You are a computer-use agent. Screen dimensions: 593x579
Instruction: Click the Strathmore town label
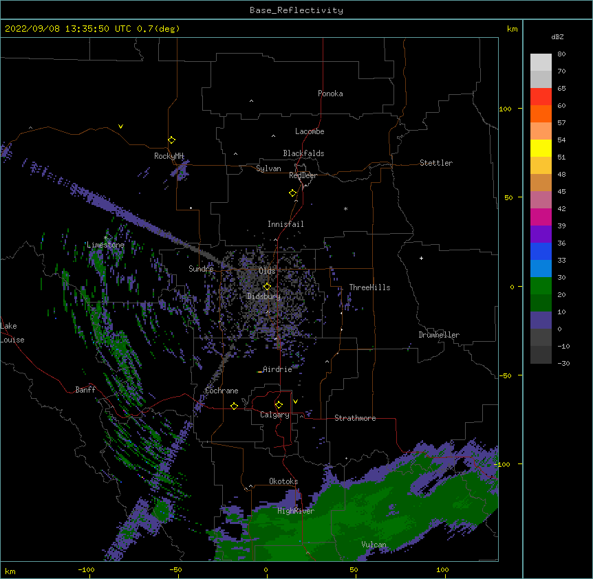coord(355,418)
